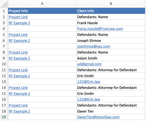Screen dimensions: 146x121
Task: Select column B header
Action: [x=111, y=4]
